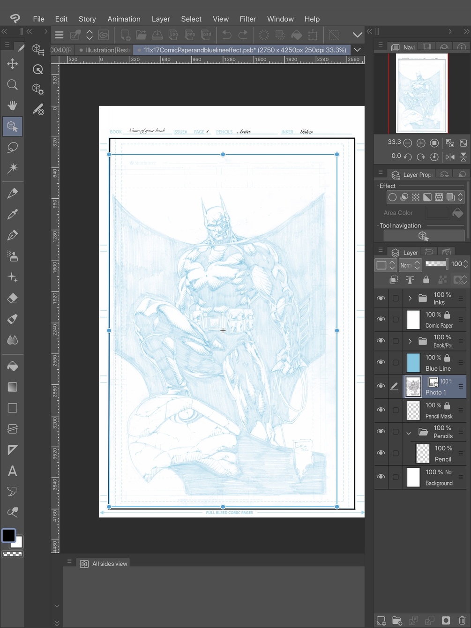Click the Clip Studio logo icon
Viewport: 471px width, 628px height.
pos(15,18)
